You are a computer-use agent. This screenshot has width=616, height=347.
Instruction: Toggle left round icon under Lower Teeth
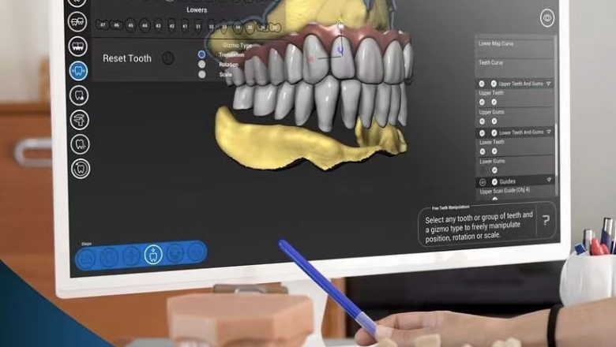483,151
